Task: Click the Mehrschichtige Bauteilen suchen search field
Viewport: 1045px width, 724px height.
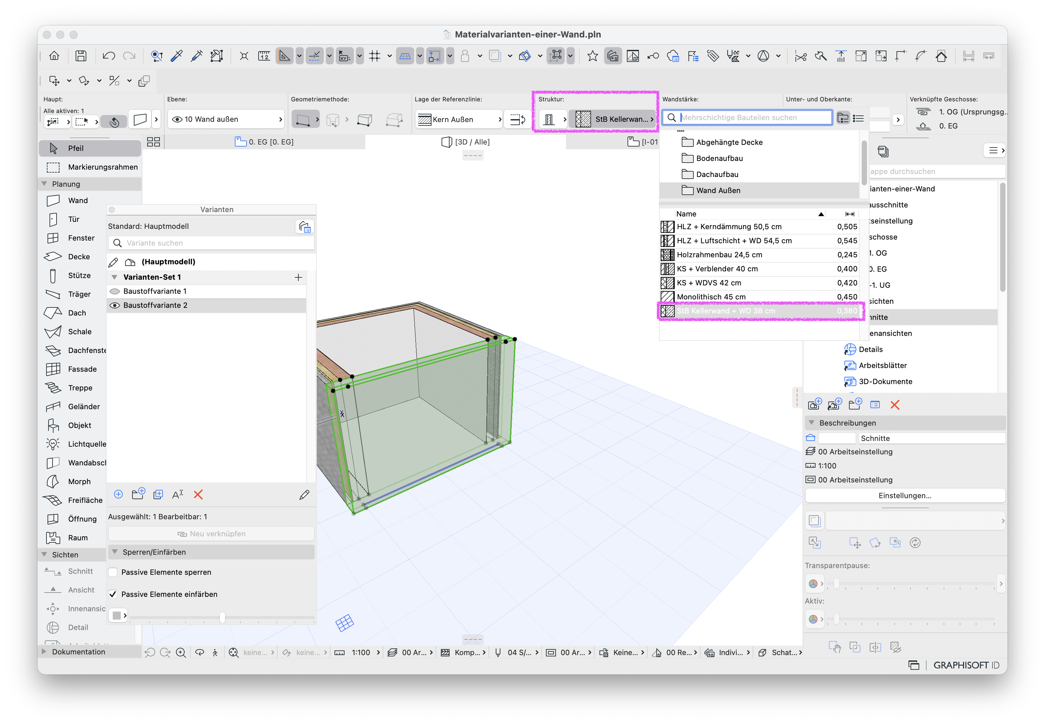Action: [747, 117]
